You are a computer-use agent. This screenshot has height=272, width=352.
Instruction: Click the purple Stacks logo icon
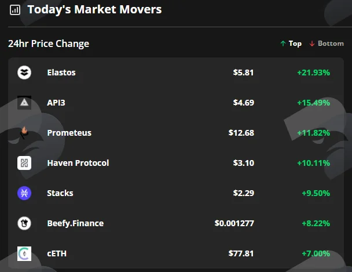(24, 193)
